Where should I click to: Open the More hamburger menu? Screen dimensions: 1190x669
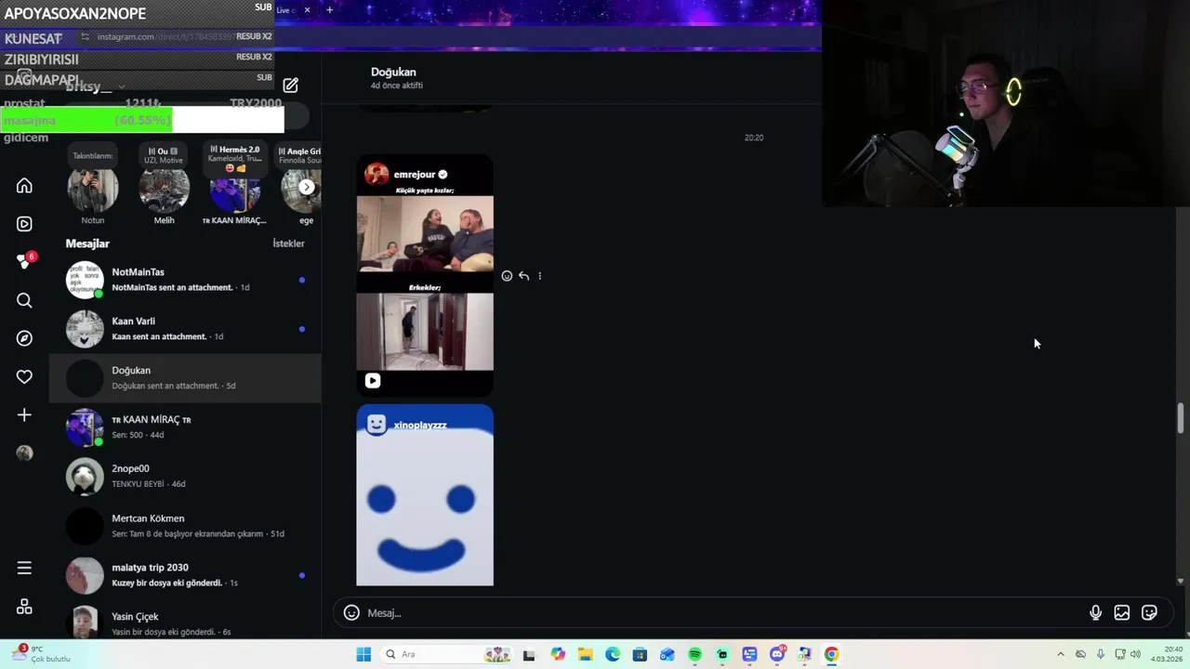[x=24, y=568]
